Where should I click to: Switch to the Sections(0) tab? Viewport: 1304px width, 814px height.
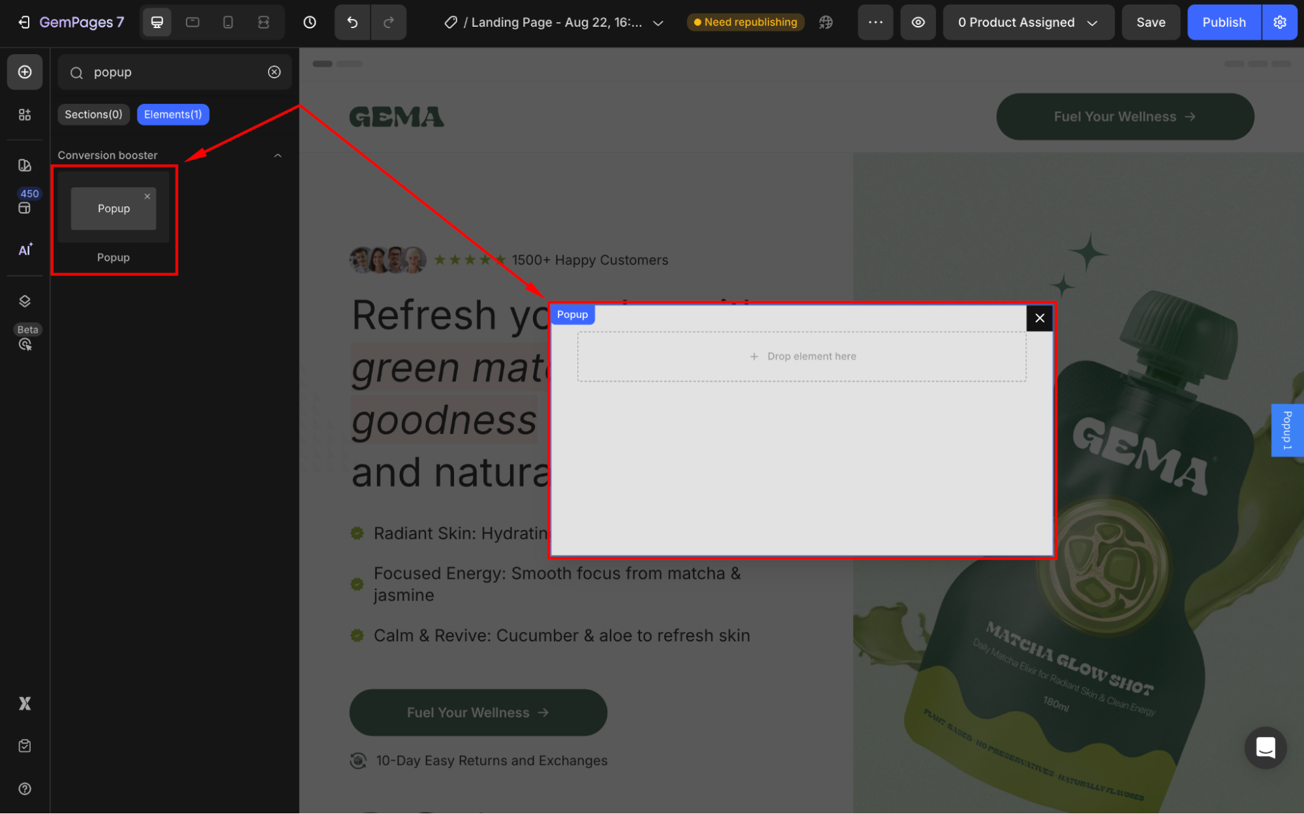[x=93, y=114]
